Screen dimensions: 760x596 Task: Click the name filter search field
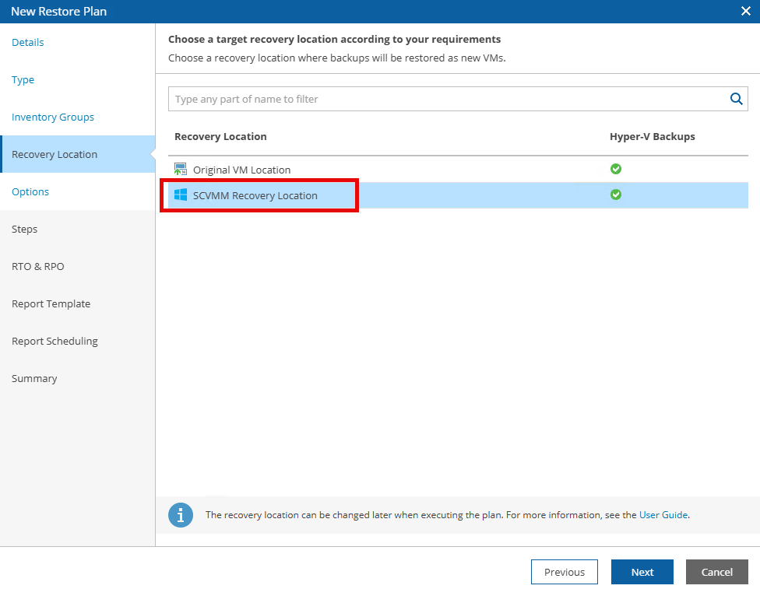448,99
